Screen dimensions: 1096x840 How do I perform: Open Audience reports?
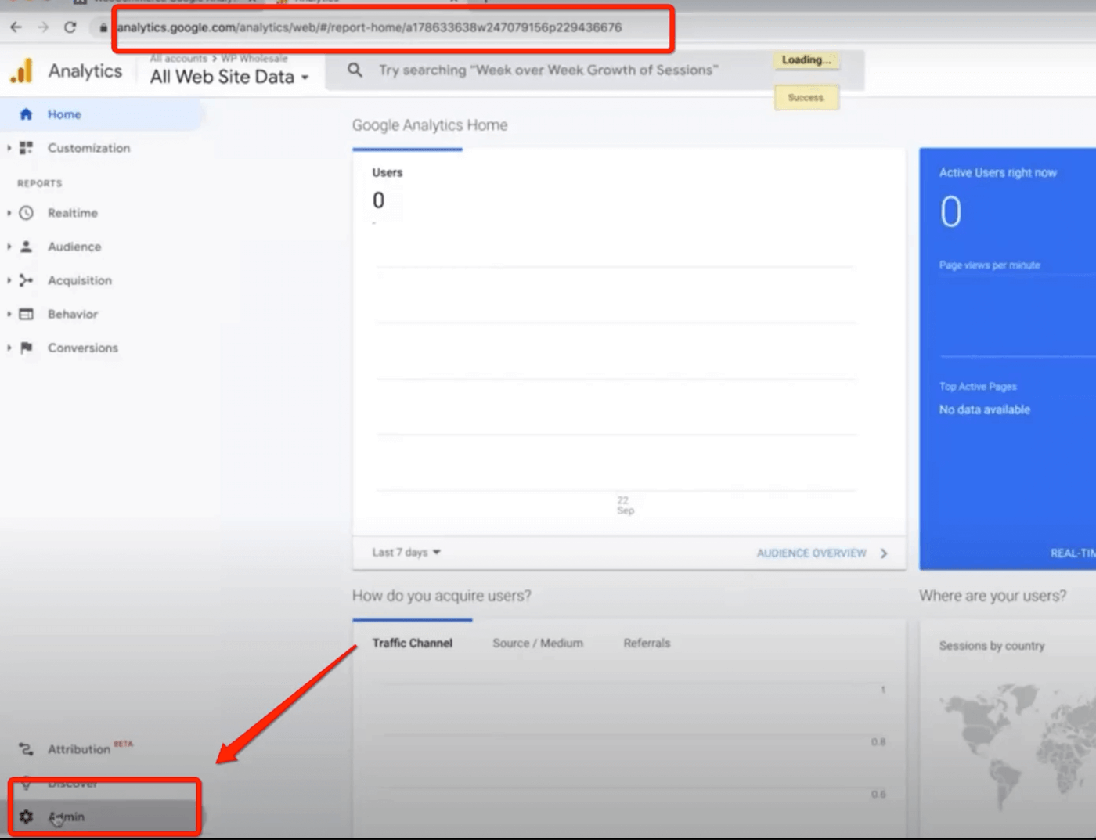[x=74, y=247]
